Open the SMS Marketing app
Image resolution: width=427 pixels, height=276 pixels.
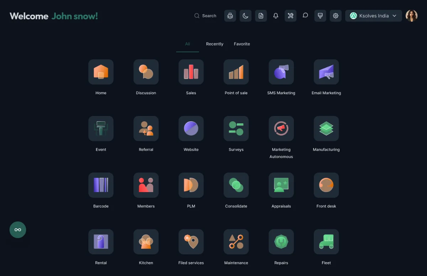tap(281, 72)
